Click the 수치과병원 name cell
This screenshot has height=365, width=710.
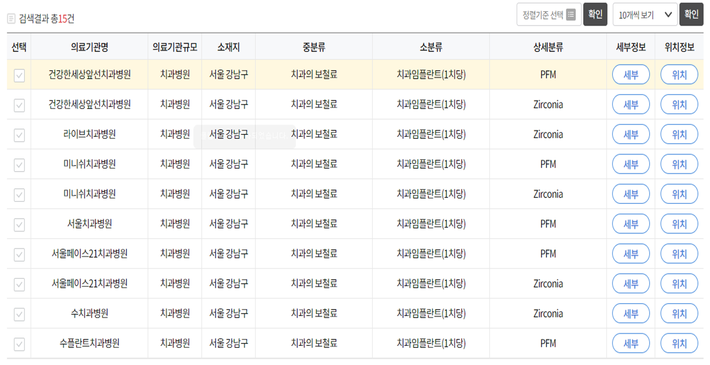coord(90,313)
